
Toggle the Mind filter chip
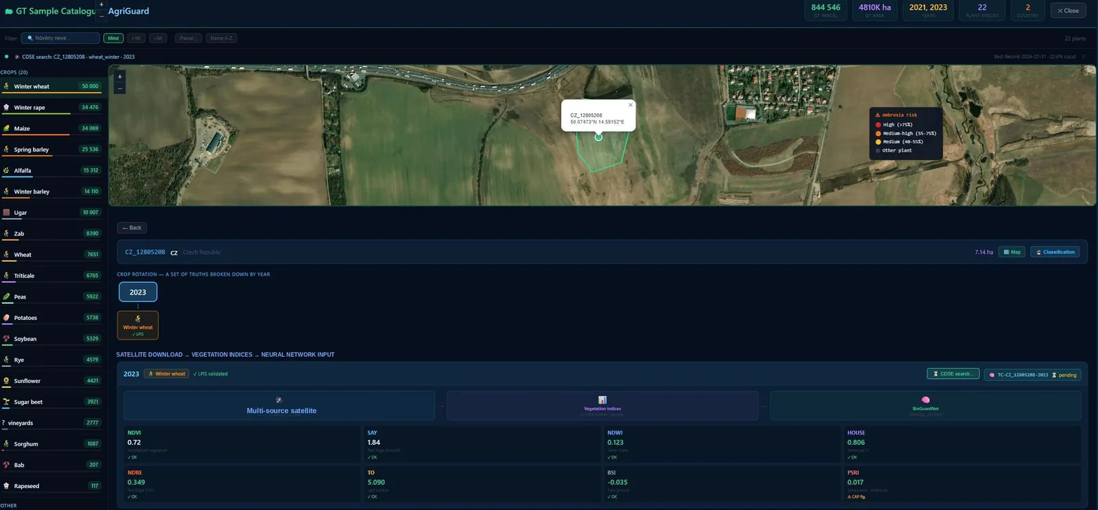click(x=113, y=38)
